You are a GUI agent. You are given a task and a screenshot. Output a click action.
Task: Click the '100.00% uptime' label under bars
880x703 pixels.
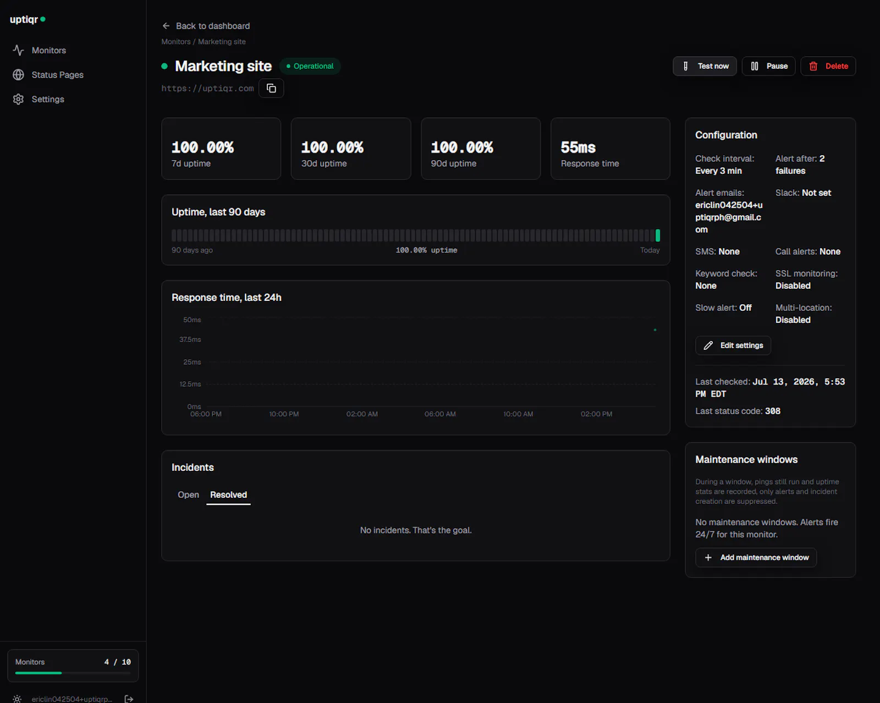click(x=426, y=250)
